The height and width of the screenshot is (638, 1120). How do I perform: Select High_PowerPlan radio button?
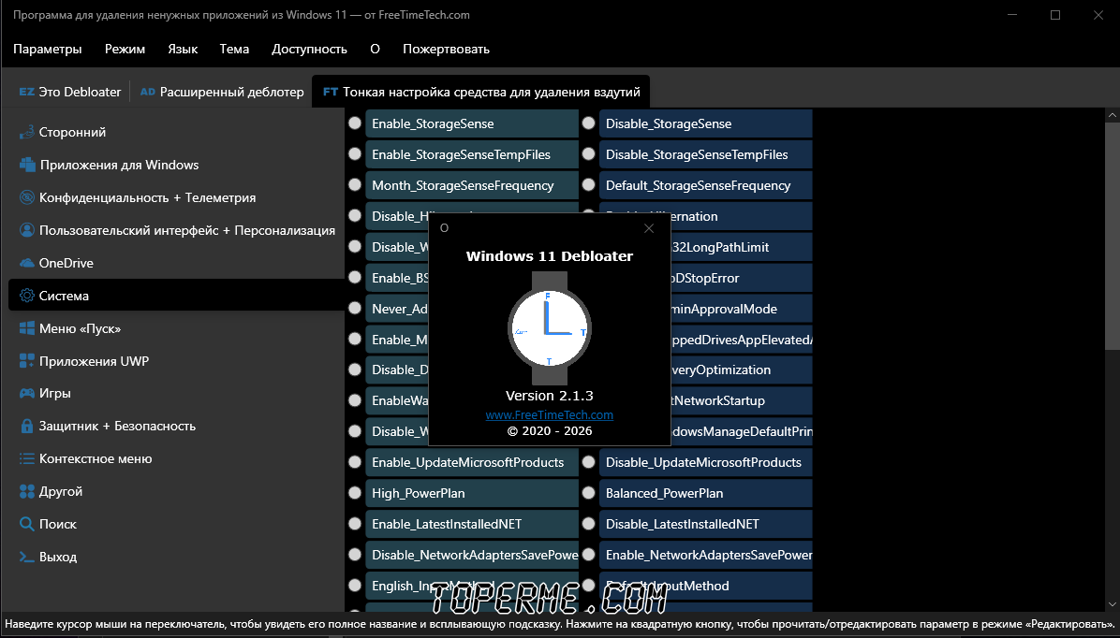[x=354, y=492]
